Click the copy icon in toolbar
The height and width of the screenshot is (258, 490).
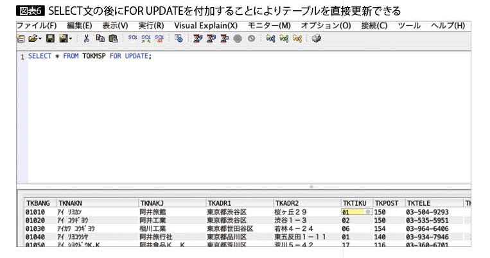pyautogui.click(x=100, y=39)
